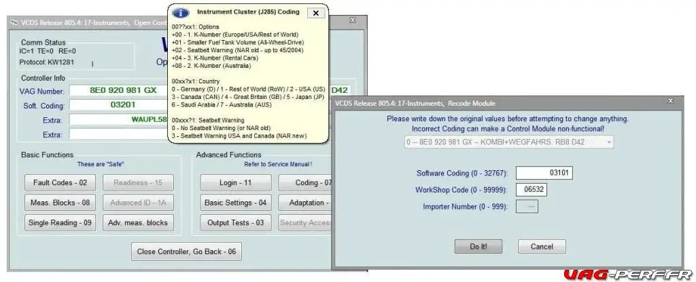Click the grayed Advanced ID - 1A button

[138, 202]
